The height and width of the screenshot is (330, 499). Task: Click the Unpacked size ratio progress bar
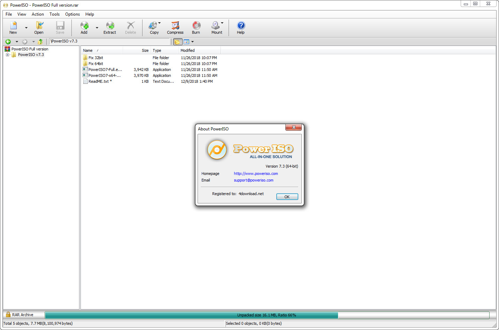point(267,315)
